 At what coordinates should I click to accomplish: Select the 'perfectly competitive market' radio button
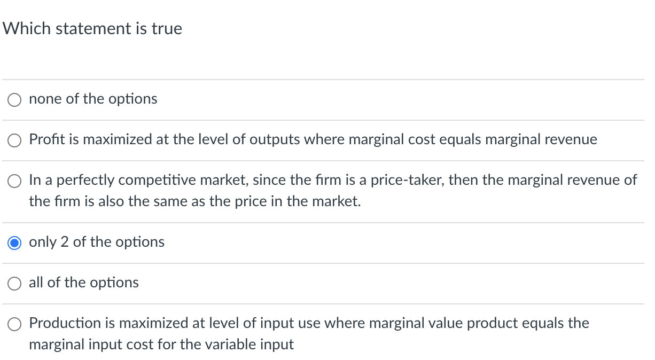pos(15,181)
